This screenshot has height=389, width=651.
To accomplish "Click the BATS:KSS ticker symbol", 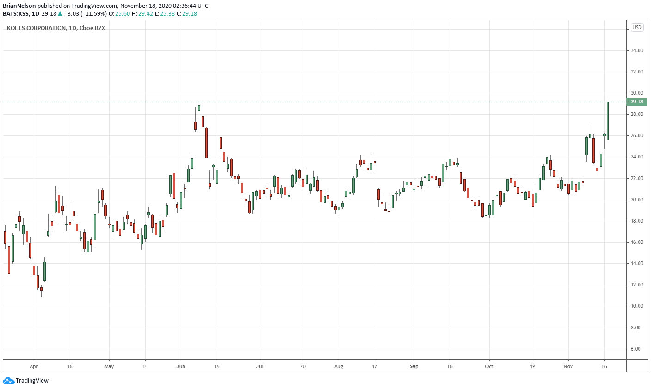I will tap(16, 14).
